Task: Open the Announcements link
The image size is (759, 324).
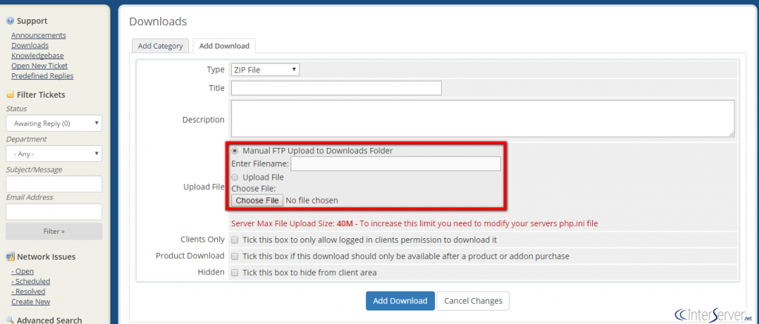Action: point(39,36)
